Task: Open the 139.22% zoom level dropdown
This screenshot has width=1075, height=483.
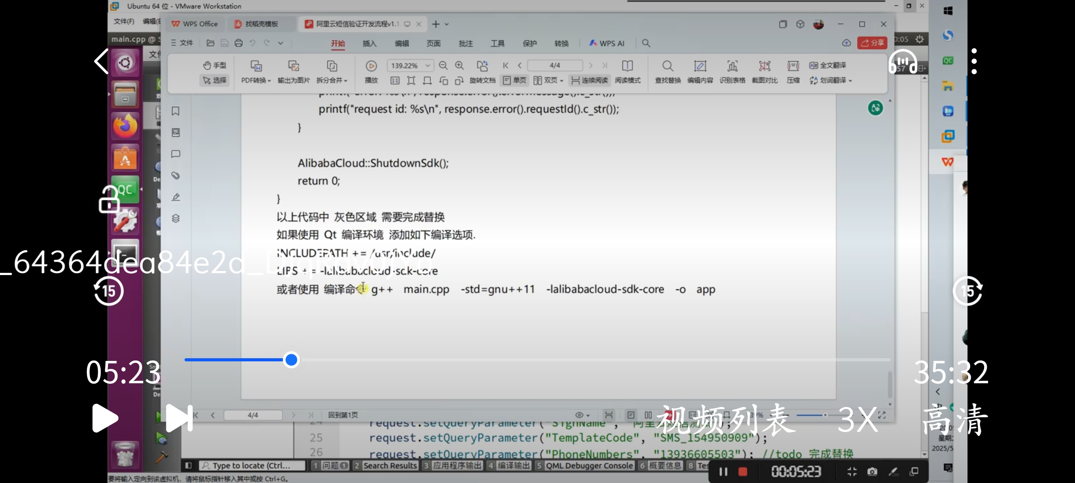Action: point(428,66)
